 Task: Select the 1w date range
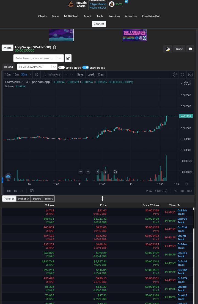pyautogui.click(x=15, y=191)
